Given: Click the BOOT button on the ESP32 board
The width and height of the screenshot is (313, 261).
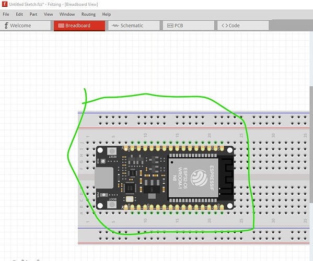Looking at the screenshot, I should point(112,205).
